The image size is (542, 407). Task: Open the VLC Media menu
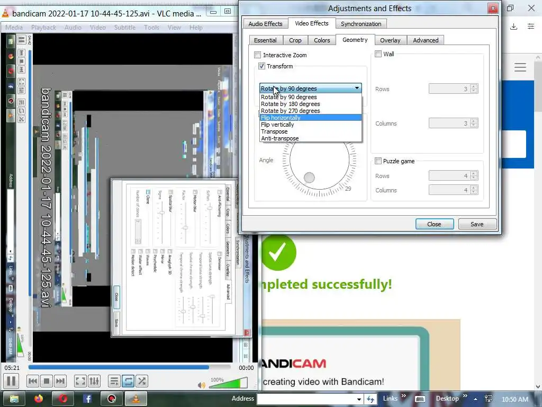coord(14,28)
